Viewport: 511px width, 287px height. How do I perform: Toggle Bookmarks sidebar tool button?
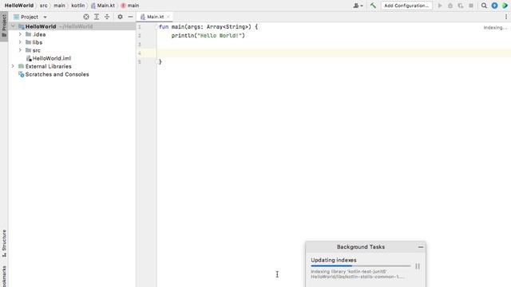[4, 276]
